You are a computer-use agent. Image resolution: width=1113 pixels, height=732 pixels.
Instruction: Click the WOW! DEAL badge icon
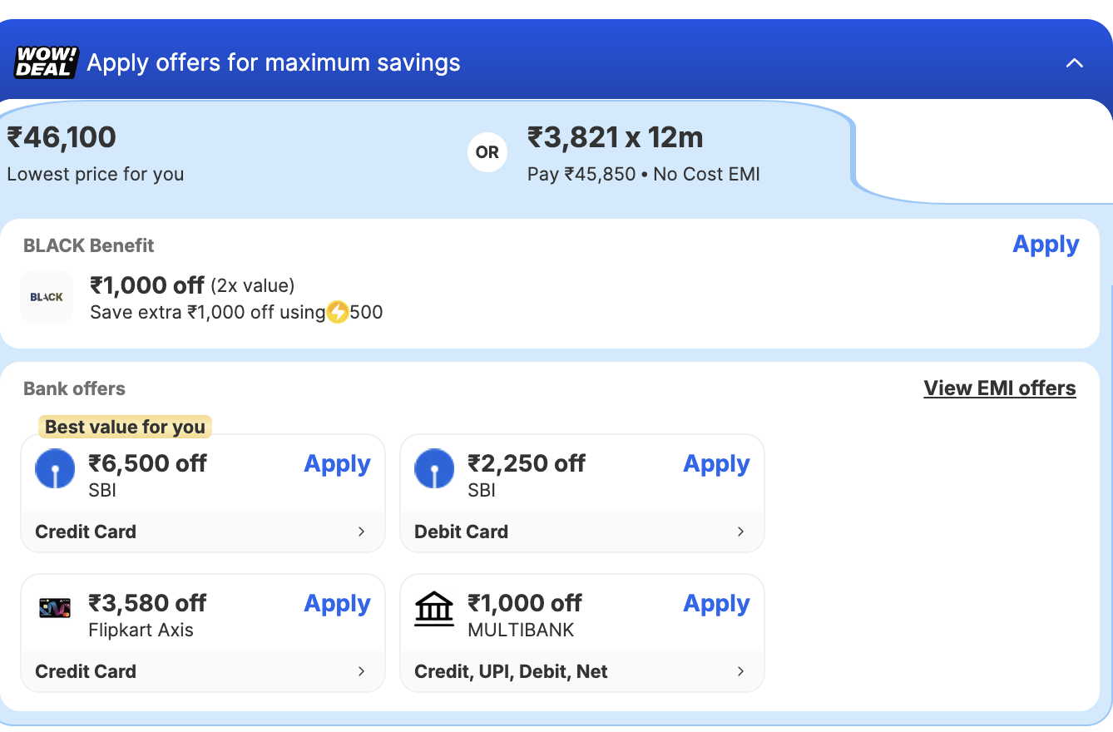[46, 62]
